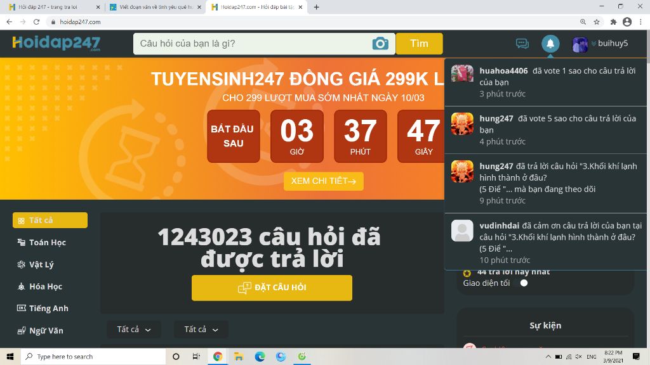Select Vật Lý subject
Screen dimensions: 650x365
(x=41, y=264)
